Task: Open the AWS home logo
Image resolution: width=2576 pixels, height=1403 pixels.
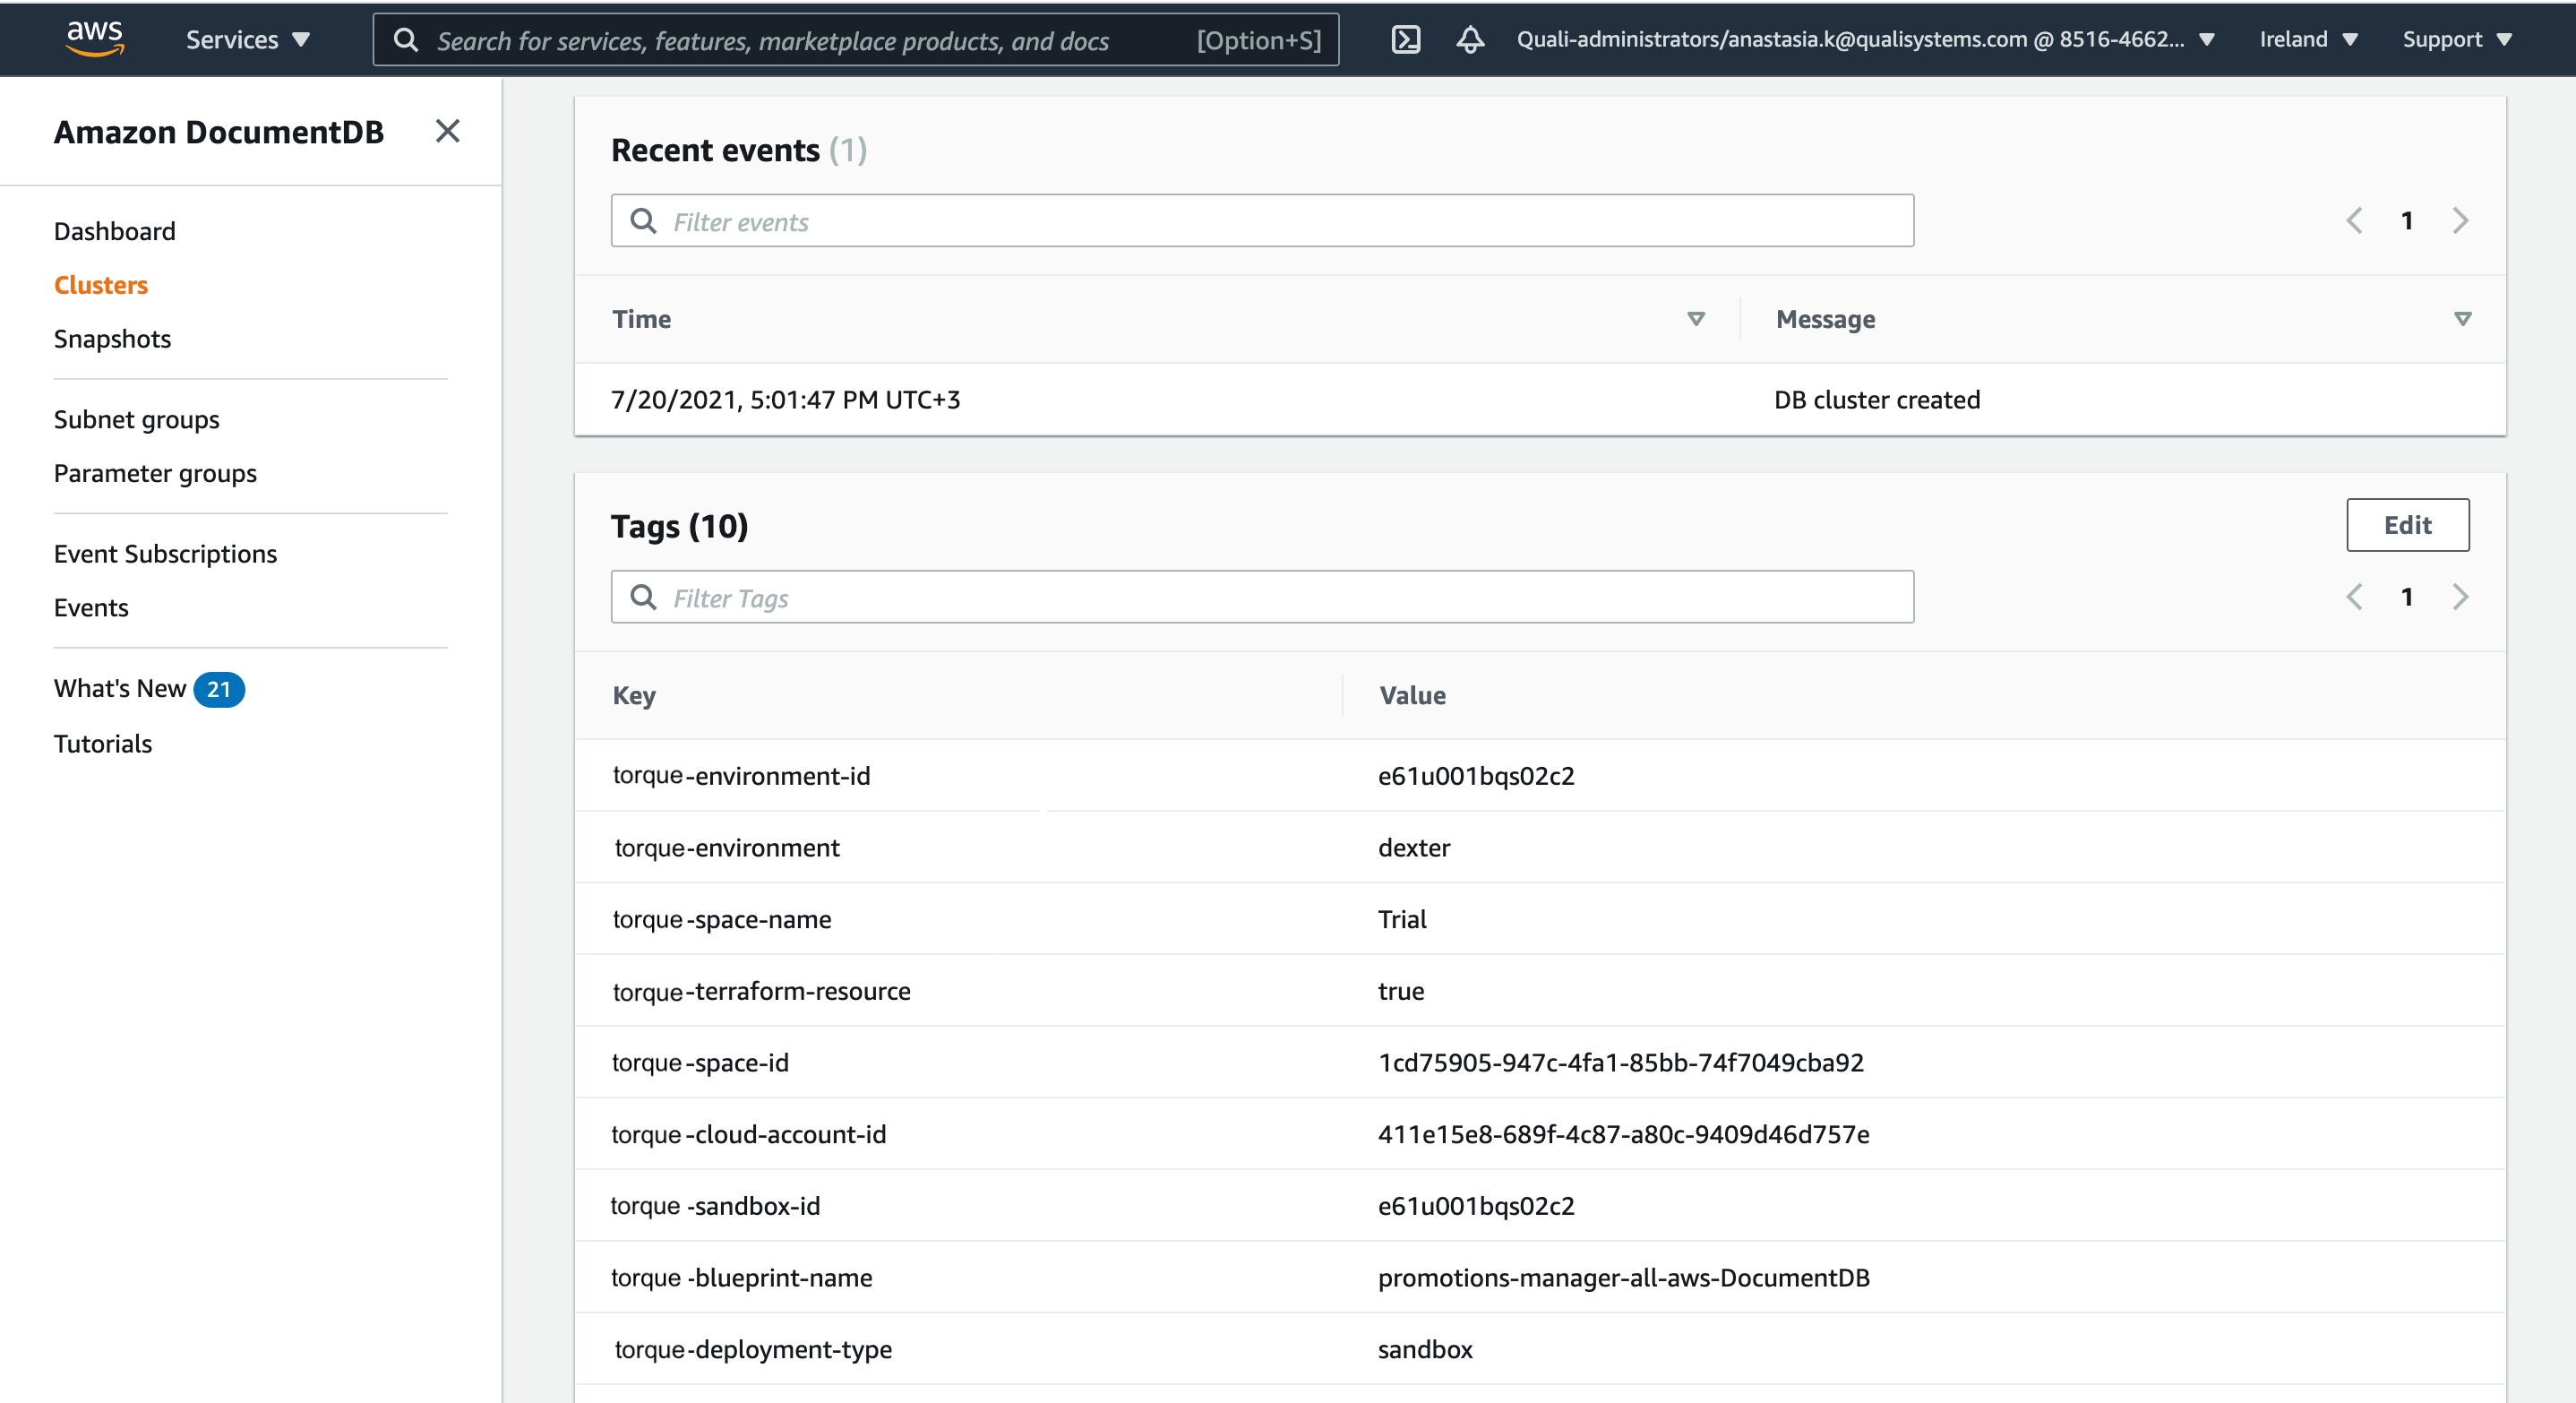Action: [x=95, y=39]
